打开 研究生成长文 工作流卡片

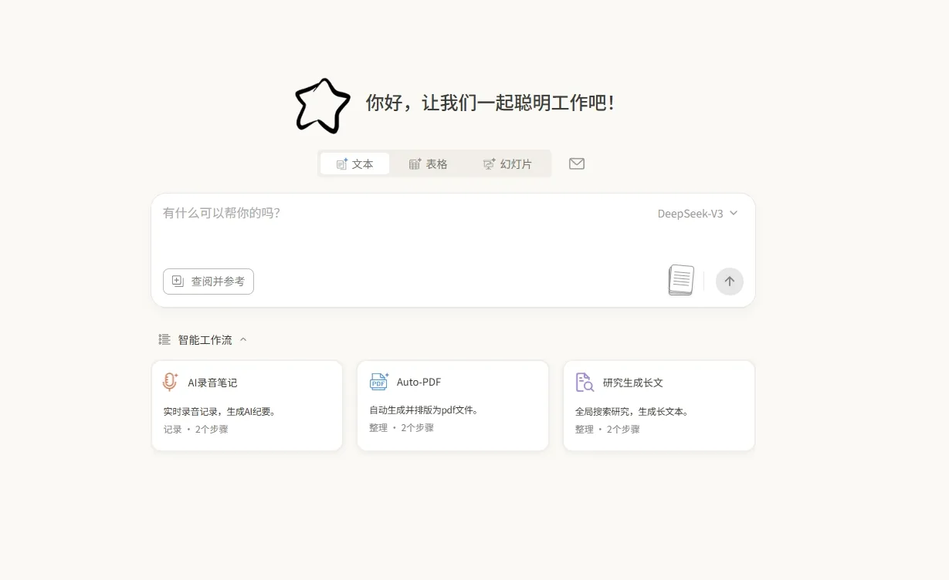tap(658, 405)
